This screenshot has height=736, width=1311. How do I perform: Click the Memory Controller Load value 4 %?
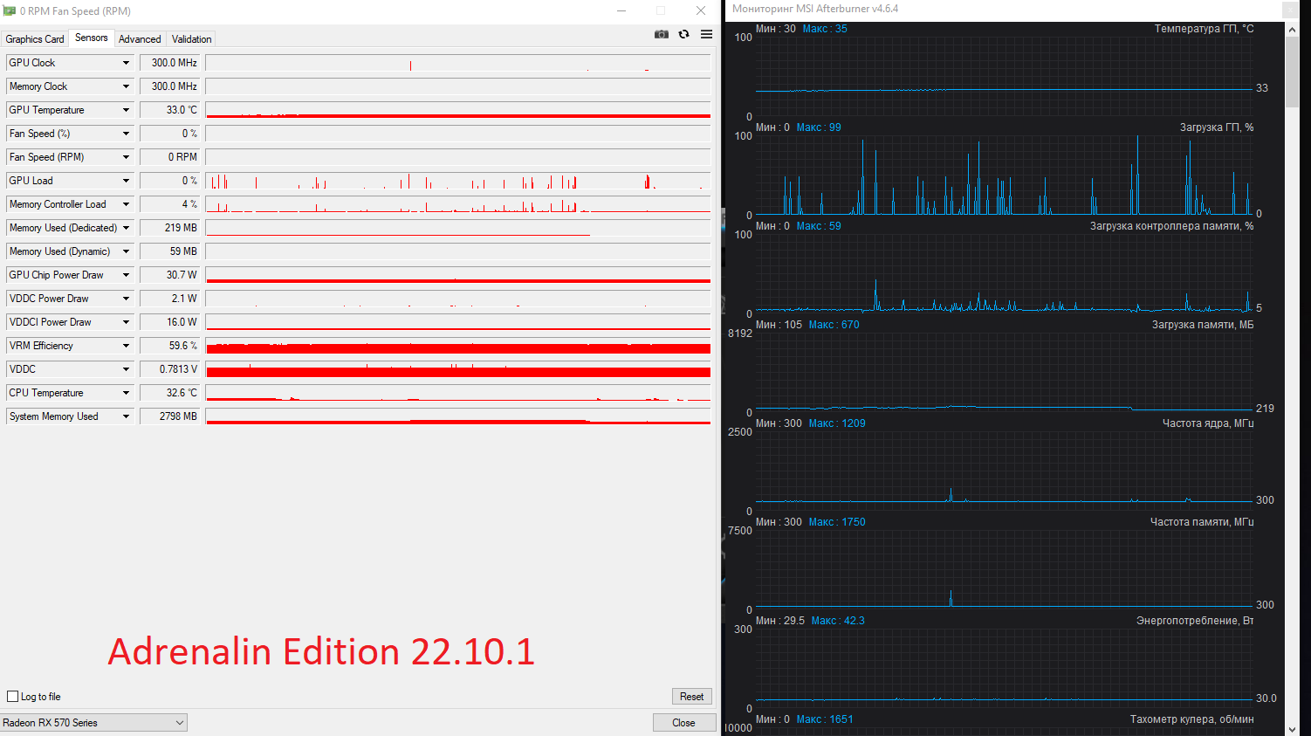coord(170,204)
